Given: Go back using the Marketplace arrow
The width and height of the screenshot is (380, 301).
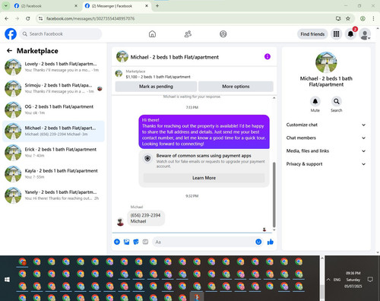Looking at the screenshot, I should pyautogui.click(x=9, y=51).
